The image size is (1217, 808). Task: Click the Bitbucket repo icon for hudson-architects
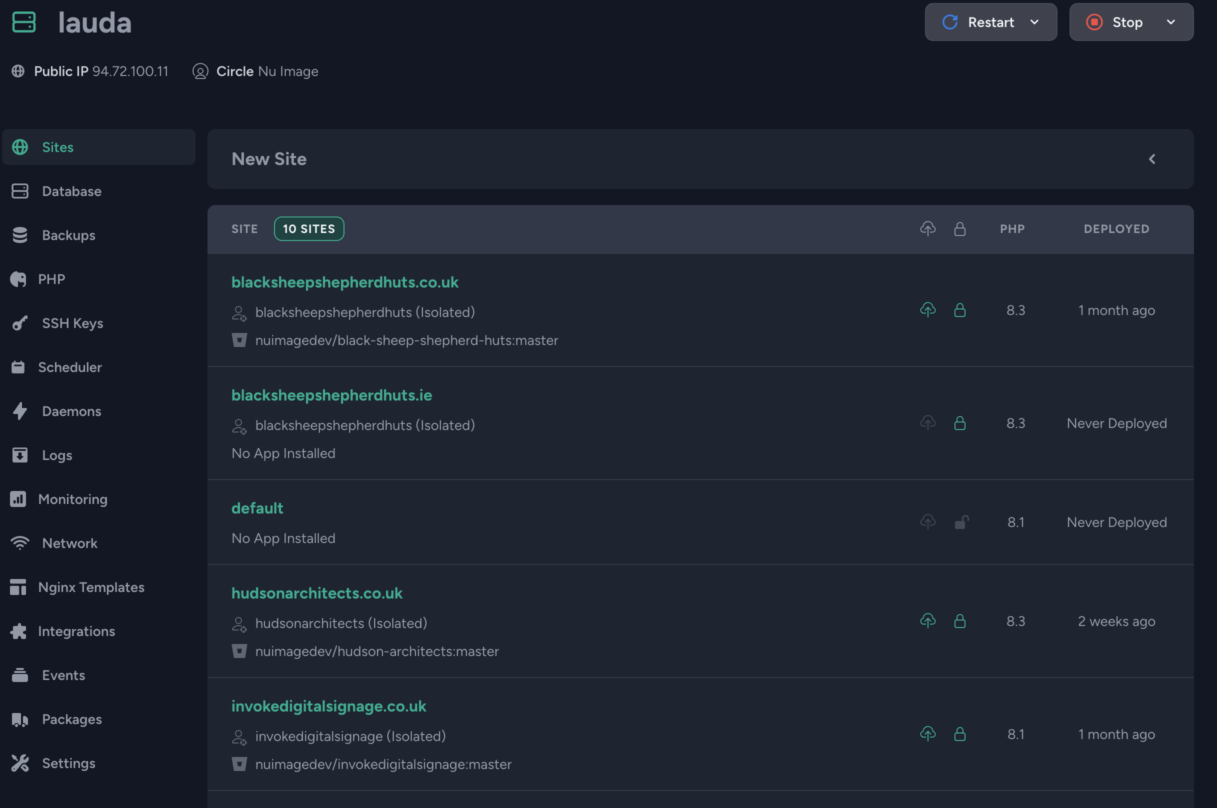239,651
